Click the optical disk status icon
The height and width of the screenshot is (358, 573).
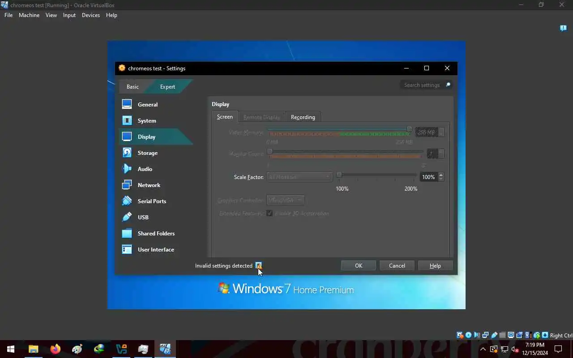tap(468, 335)
